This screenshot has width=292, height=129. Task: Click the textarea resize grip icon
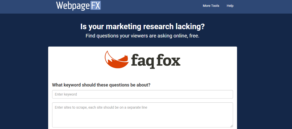coord(232,126)
